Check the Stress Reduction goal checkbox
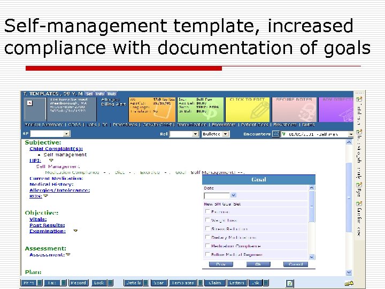 [207, 229]
